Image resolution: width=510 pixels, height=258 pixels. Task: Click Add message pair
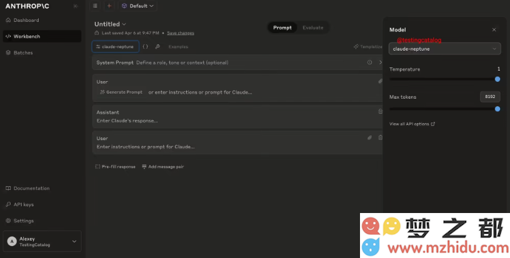click(x=162, y=167)
